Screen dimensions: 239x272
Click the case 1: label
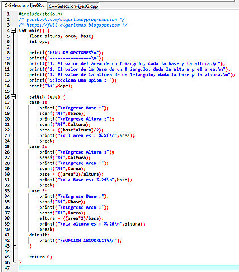tap(38, 103)
